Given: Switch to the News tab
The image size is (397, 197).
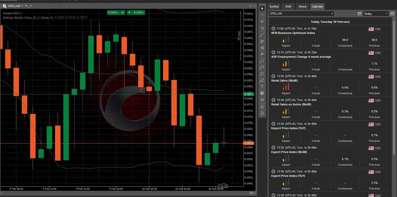Looking at the screenshot, I should 302,6.
